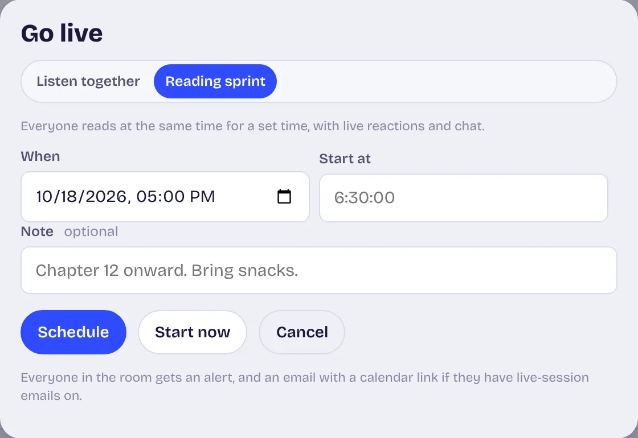Select the Reading sprint tab

point(215,81)
